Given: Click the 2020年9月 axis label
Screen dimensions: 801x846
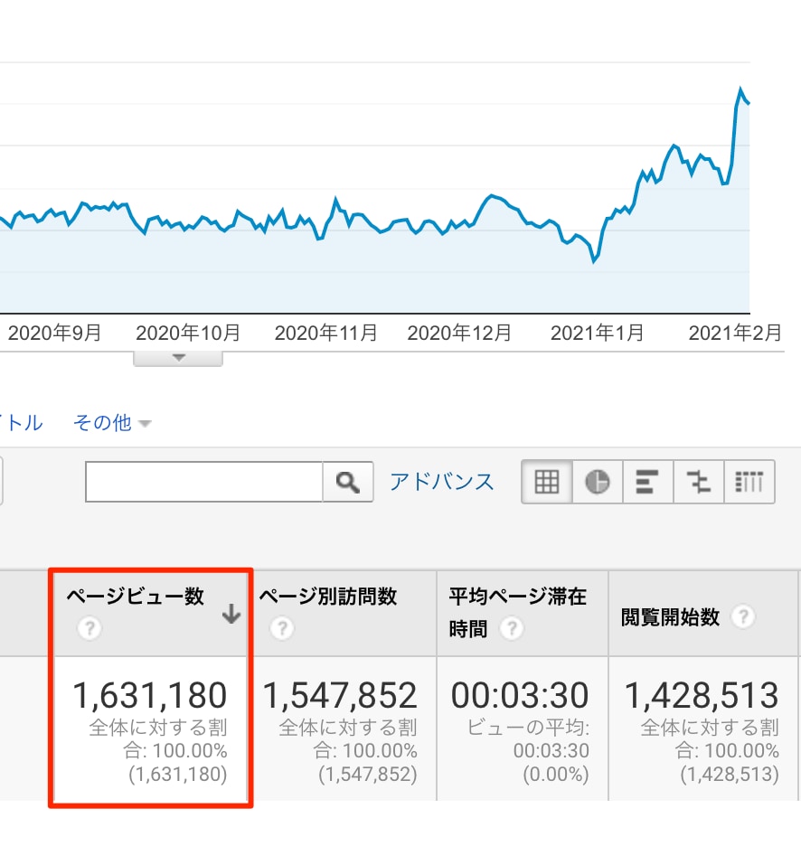Looking at the screenshot, I should (54, 333).
